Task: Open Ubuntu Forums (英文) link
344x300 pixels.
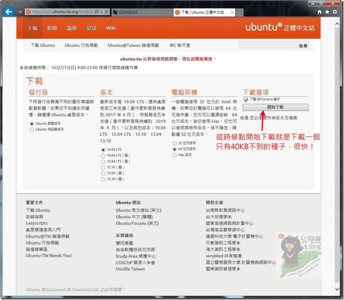Action: click(137, 223)
